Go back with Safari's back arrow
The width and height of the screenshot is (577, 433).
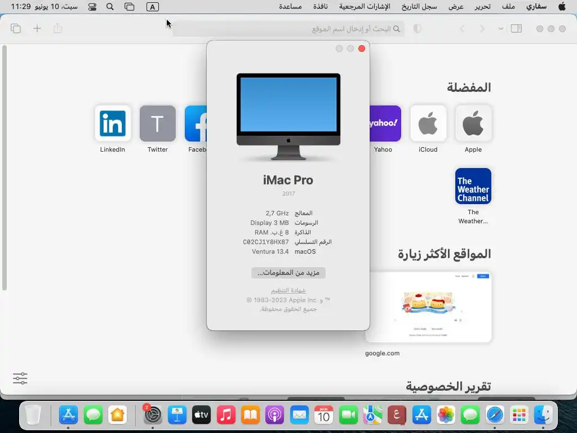coord(462,29)
